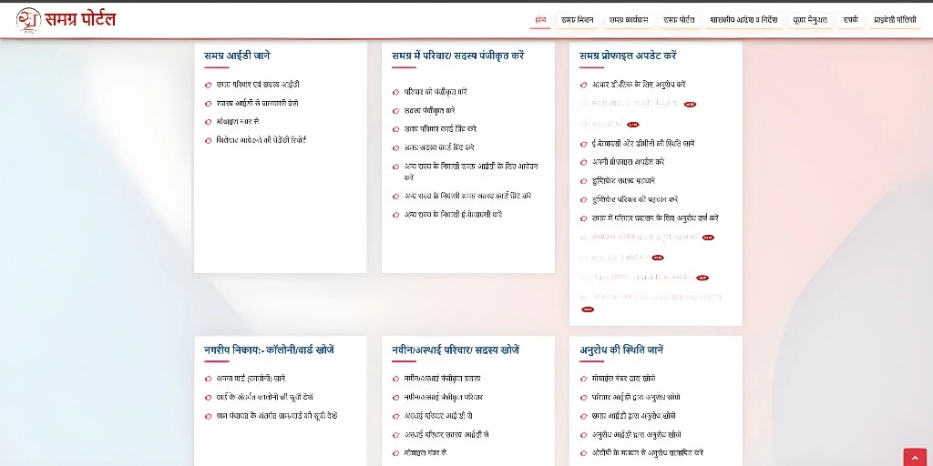This screenshot has height=466, width=933.
Task: Click सदस्य पंजीकृत करें link
Action: coord(430,110)
